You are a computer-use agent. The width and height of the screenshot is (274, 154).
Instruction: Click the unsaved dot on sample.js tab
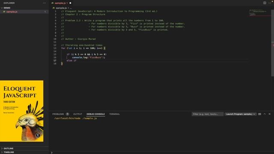coord(70,3)
